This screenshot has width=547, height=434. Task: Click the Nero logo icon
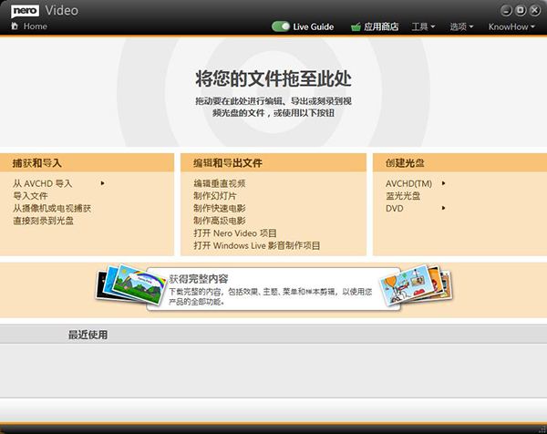[x=25, y=11]
